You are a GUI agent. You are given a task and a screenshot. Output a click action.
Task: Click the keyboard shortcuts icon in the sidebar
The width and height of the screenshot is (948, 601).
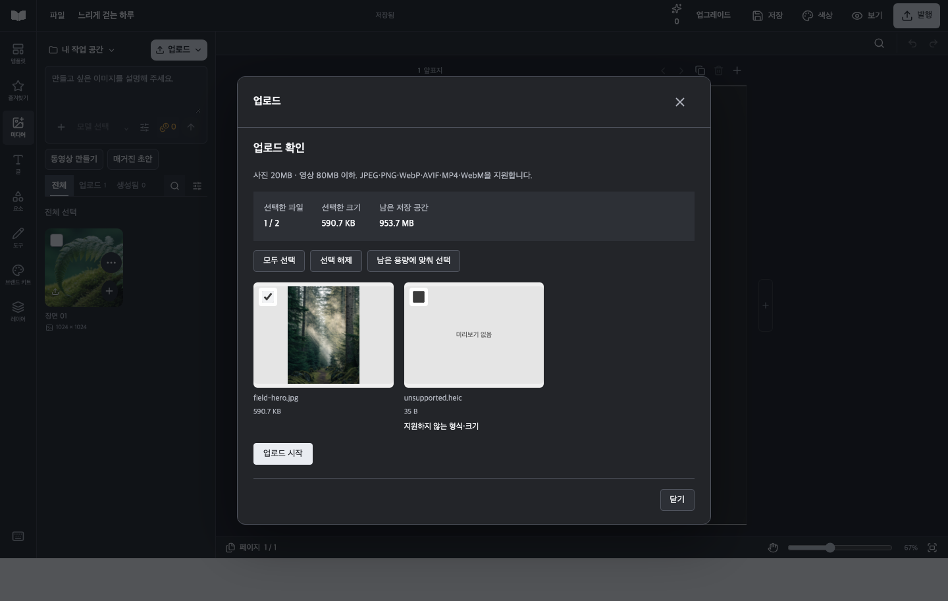(x=18, y=536)
